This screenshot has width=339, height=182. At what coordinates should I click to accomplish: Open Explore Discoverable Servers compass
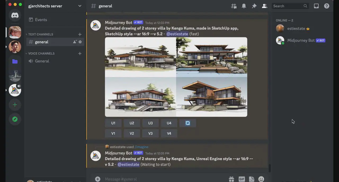click(15, 119)
